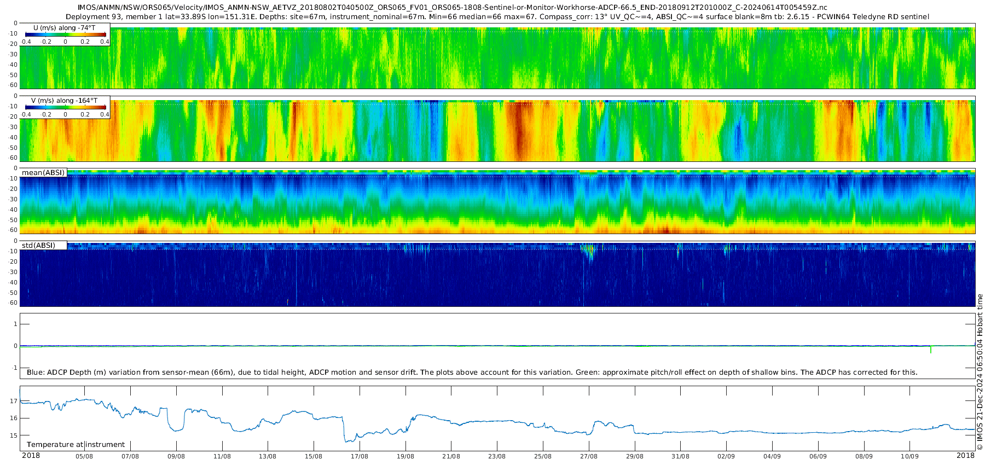
Task: Click the 02/09 date tick label
Action: point(726,456)
